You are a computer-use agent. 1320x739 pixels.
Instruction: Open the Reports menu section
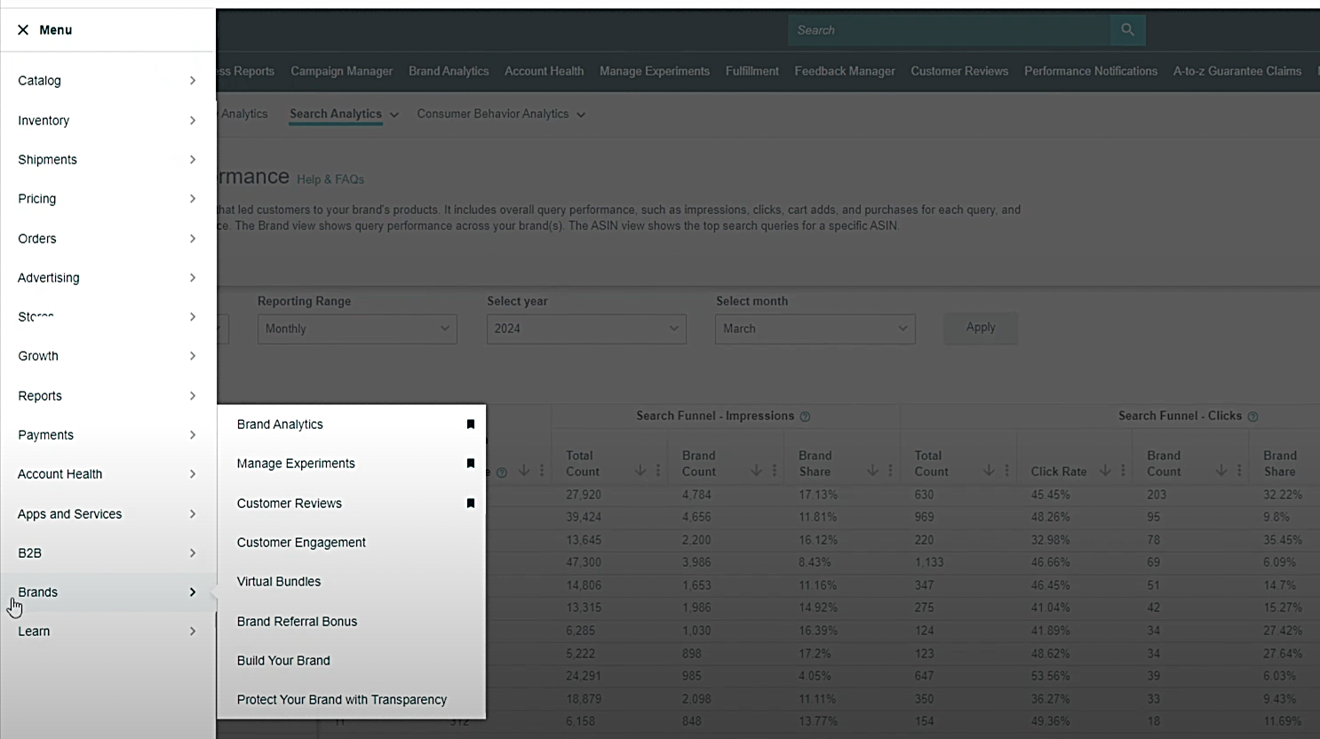(x=107, y=396)
